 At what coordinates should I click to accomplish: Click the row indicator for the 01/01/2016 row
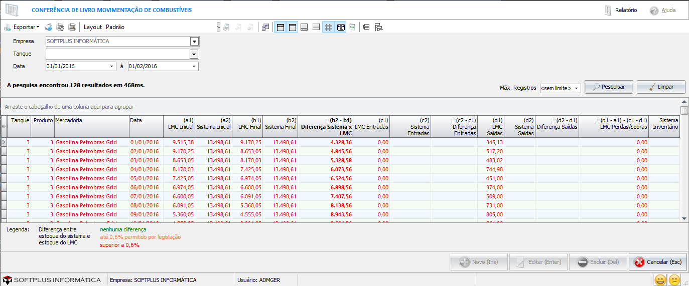pos(4,142)
